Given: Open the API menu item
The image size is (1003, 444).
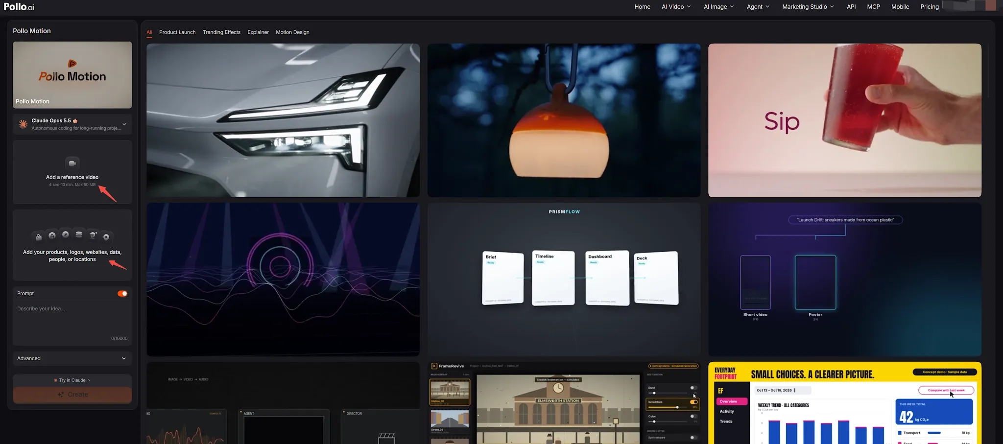Looking at the screenshot, I should [851, 7].
